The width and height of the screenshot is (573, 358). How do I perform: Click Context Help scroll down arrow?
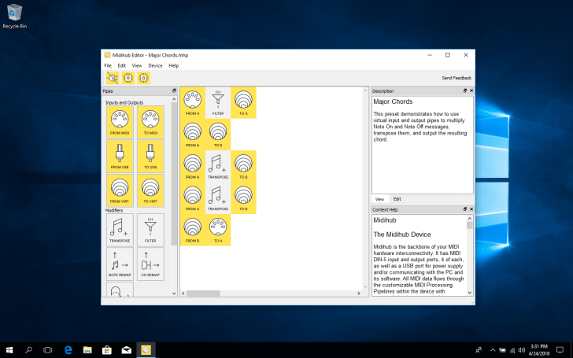tap(470, 293)
